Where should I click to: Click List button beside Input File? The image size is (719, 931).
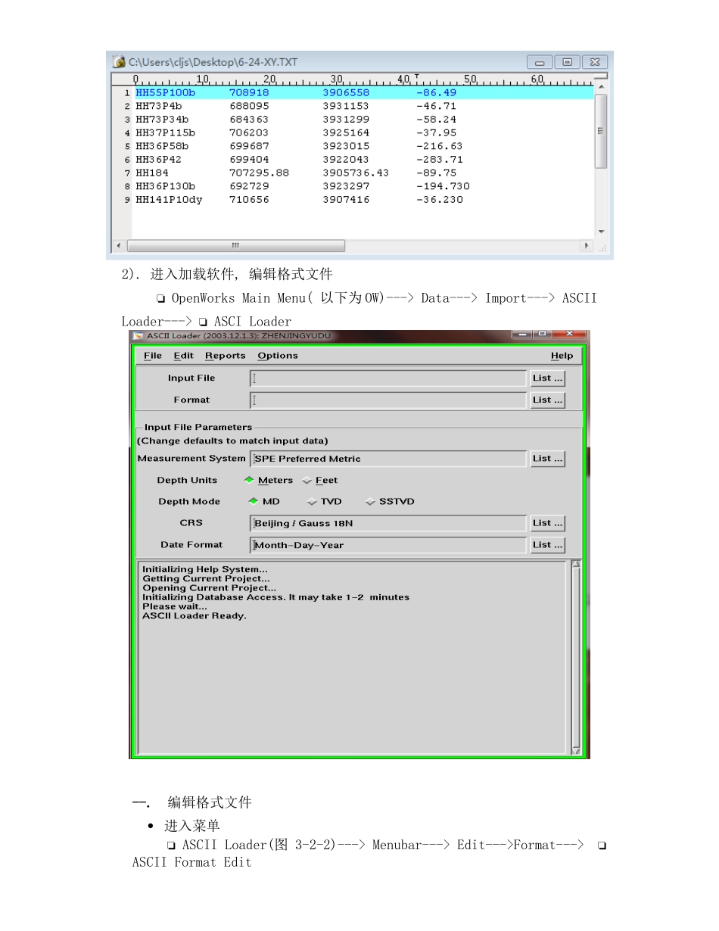pyautogui.click(x=547, y=378)
